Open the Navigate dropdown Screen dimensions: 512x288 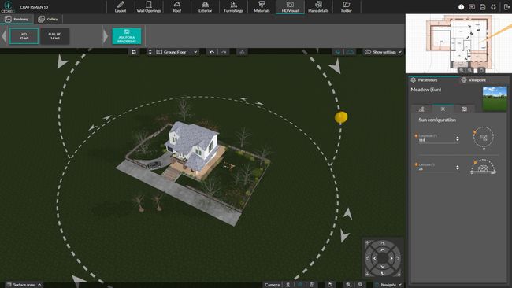tap(388, 285)
